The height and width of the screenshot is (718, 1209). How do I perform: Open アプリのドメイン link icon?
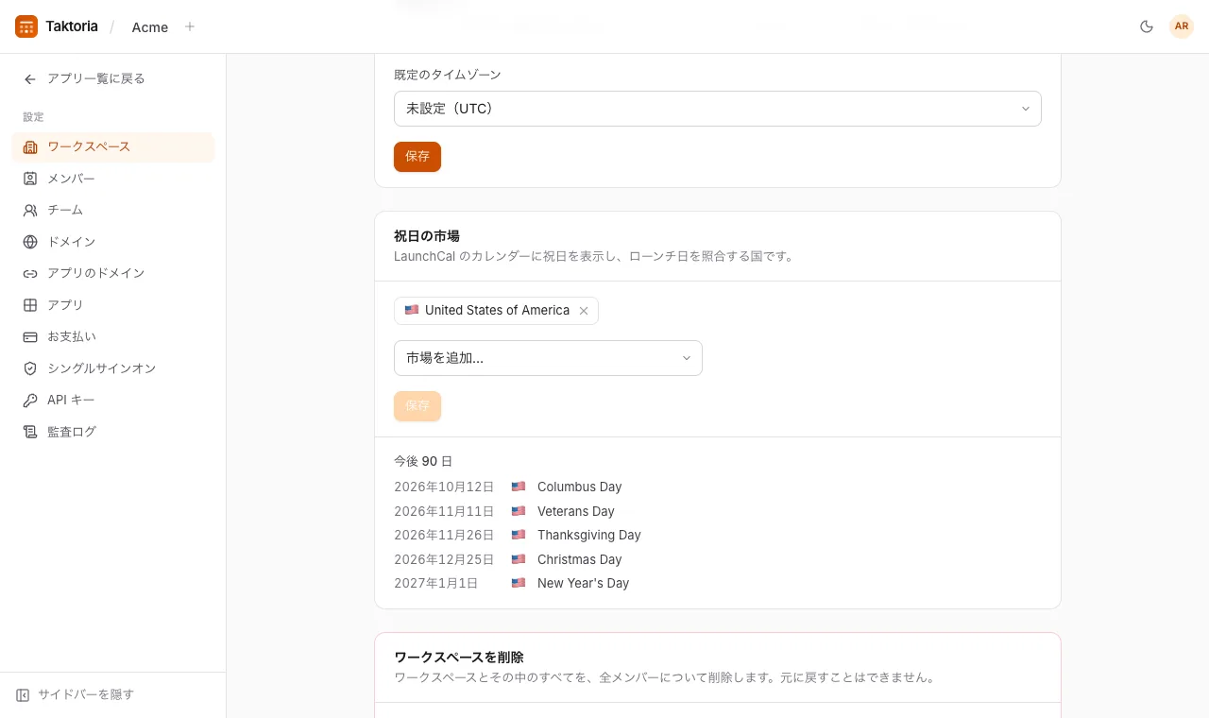coord(30,273)
